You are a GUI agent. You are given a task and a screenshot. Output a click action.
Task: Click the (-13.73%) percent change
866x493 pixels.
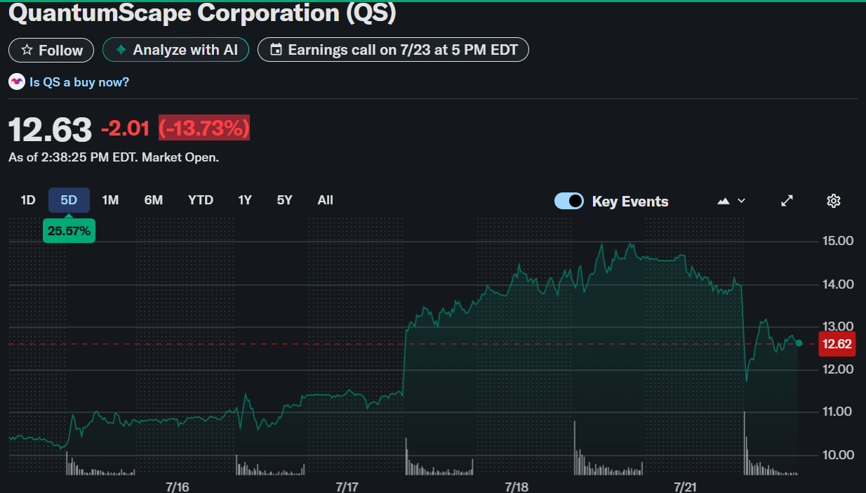pos(204,129)
